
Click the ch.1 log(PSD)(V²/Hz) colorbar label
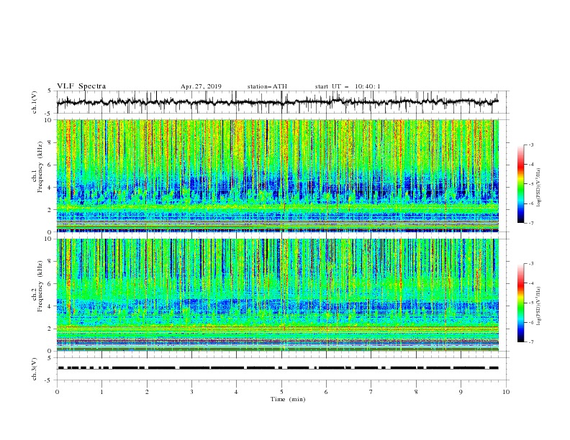click(x=539, y=188)
